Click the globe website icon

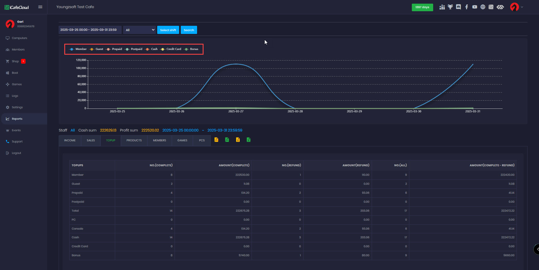click(x=483, y=7)
